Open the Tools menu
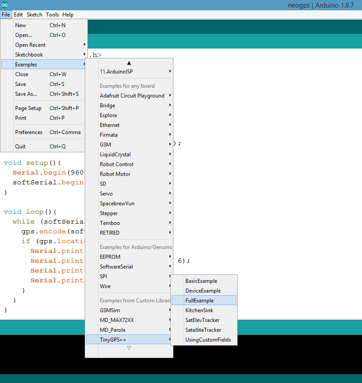 tap(52, 15)
